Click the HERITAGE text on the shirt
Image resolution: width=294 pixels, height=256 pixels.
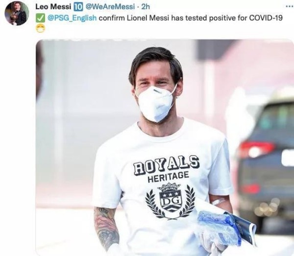[x=169, y=177]
